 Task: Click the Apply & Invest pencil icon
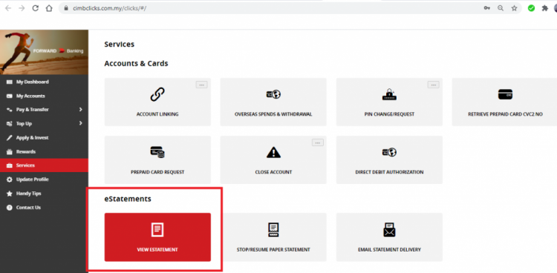click(9, 138)
